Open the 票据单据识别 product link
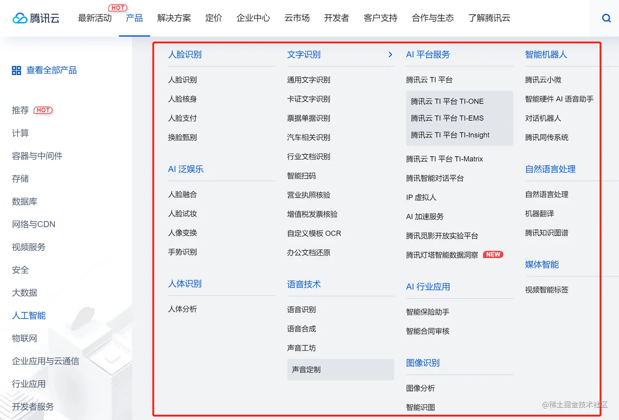Image resolution: width=619 pixels, height=420 pixels. (309, 118)
